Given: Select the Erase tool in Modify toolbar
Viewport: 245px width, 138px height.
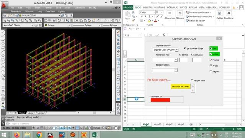Looking at the screenshot, I should [x=118, y=32].
